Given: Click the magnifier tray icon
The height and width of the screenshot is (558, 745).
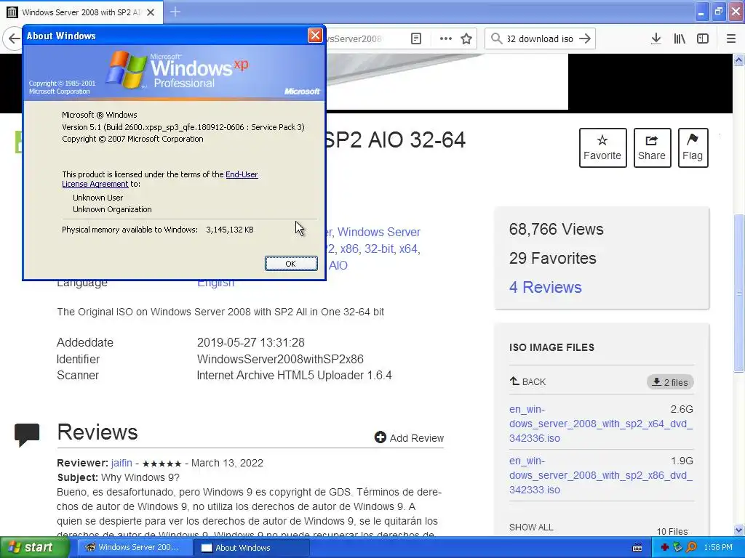Looking at the screenshot, I should (691, 548).
